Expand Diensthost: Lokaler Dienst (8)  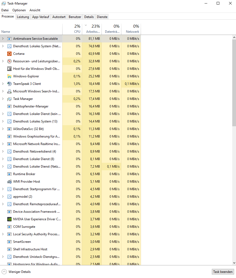click(x=3, y=159)
